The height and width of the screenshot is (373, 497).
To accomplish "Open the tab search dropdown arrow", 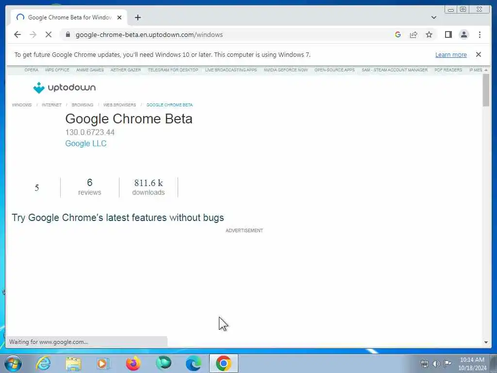I will [434, 17].
